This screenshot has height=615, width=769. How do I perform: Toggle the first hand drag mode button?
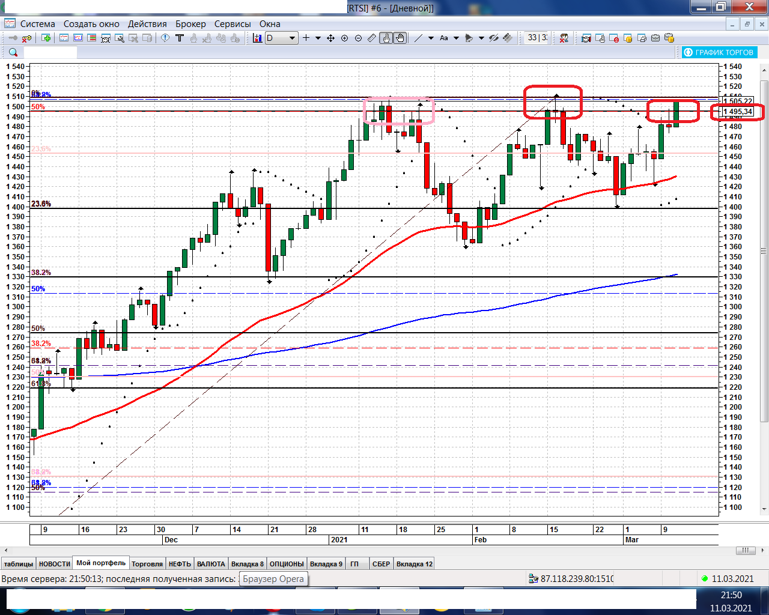pyautogui.click(x=386, y=38)
